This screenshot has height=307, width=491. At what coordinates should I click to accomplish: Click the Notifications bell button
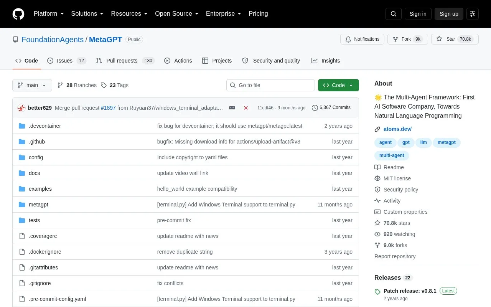point(362,39)
